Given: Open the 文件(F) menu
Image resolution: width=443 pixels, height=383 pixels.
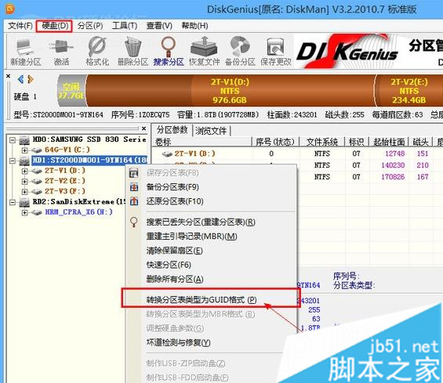Looking at the screenshot, I should pos(20,26).
